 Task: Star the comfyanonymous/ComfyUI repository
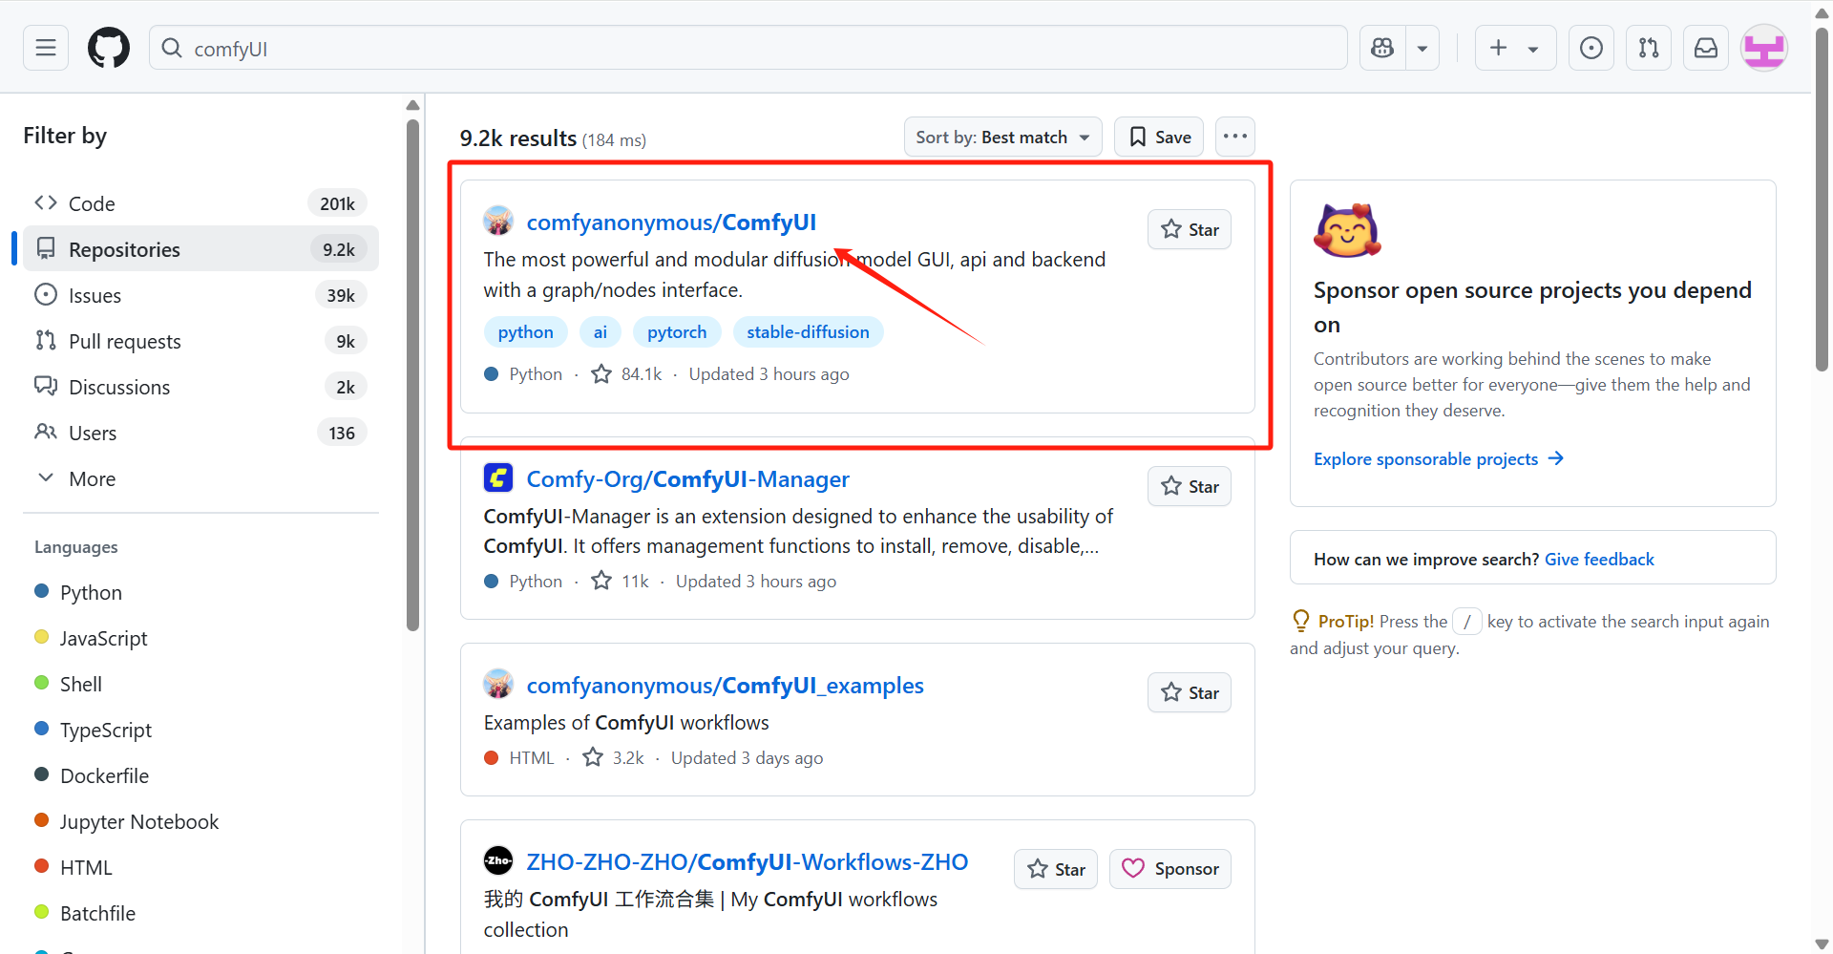1190,229
